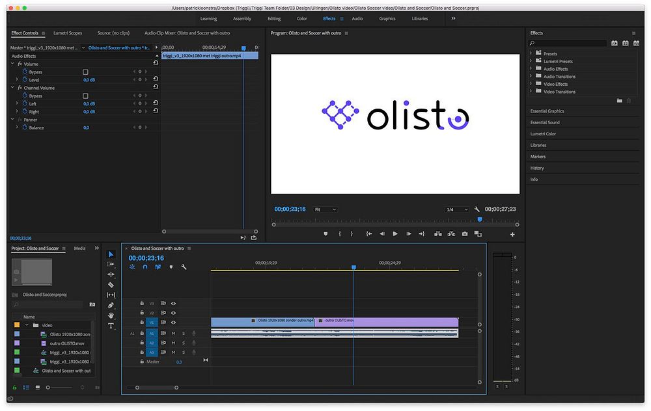The width and height of the screenshot is (651, 411).
Task: Toggle Level animation stopwatch
Action: tap(25, 79)
